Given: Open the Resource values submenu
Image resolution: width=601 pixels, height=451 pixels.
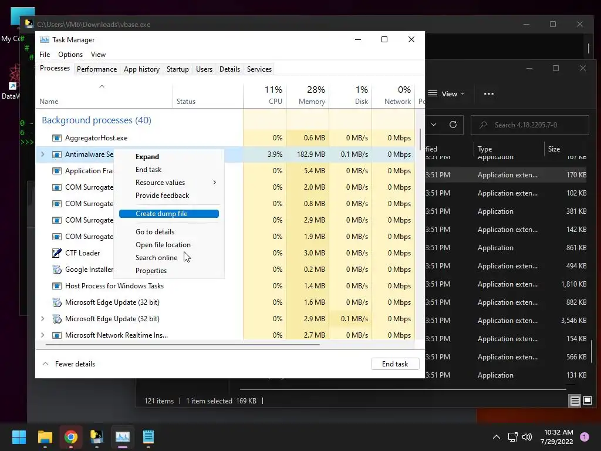Looking at the screenshot, I should (169, 183).
